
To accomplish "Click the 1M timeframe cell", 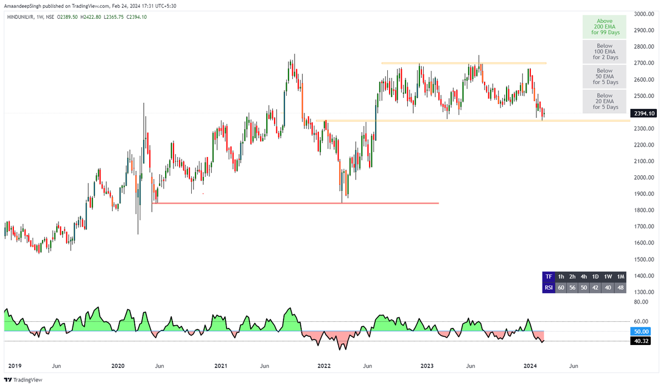I will click(x=620, y=276).
